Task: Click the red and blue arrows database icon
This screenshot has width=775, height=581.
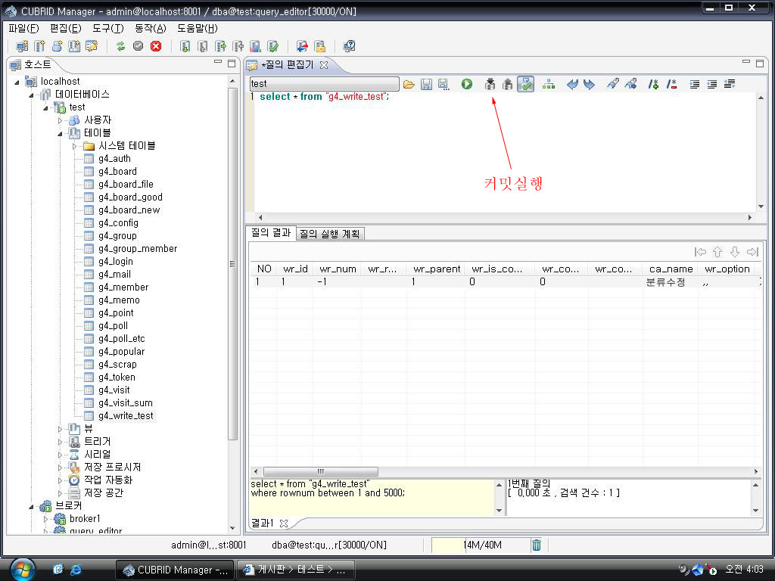Action: tap(302, 46)
